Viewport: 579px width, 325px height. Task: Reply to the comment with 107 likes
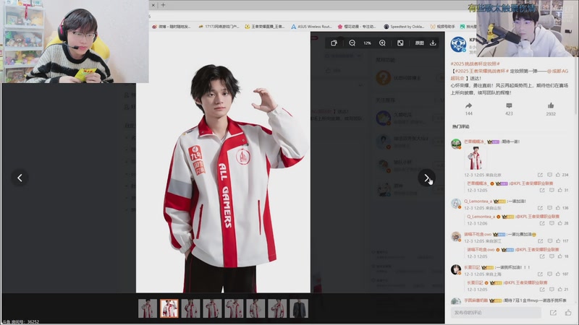tap(549, 274)
